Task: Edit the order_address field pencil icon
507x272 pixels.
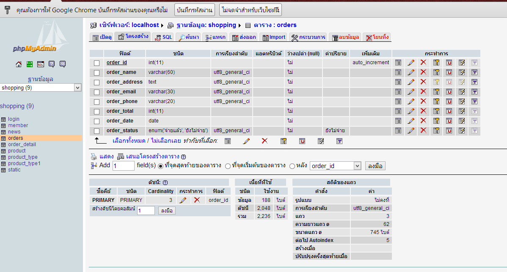Action: (x=411, y=82)
